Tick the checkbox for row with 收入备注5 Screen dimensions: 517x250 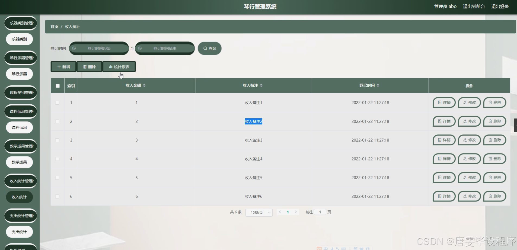(x=57, y=178)
